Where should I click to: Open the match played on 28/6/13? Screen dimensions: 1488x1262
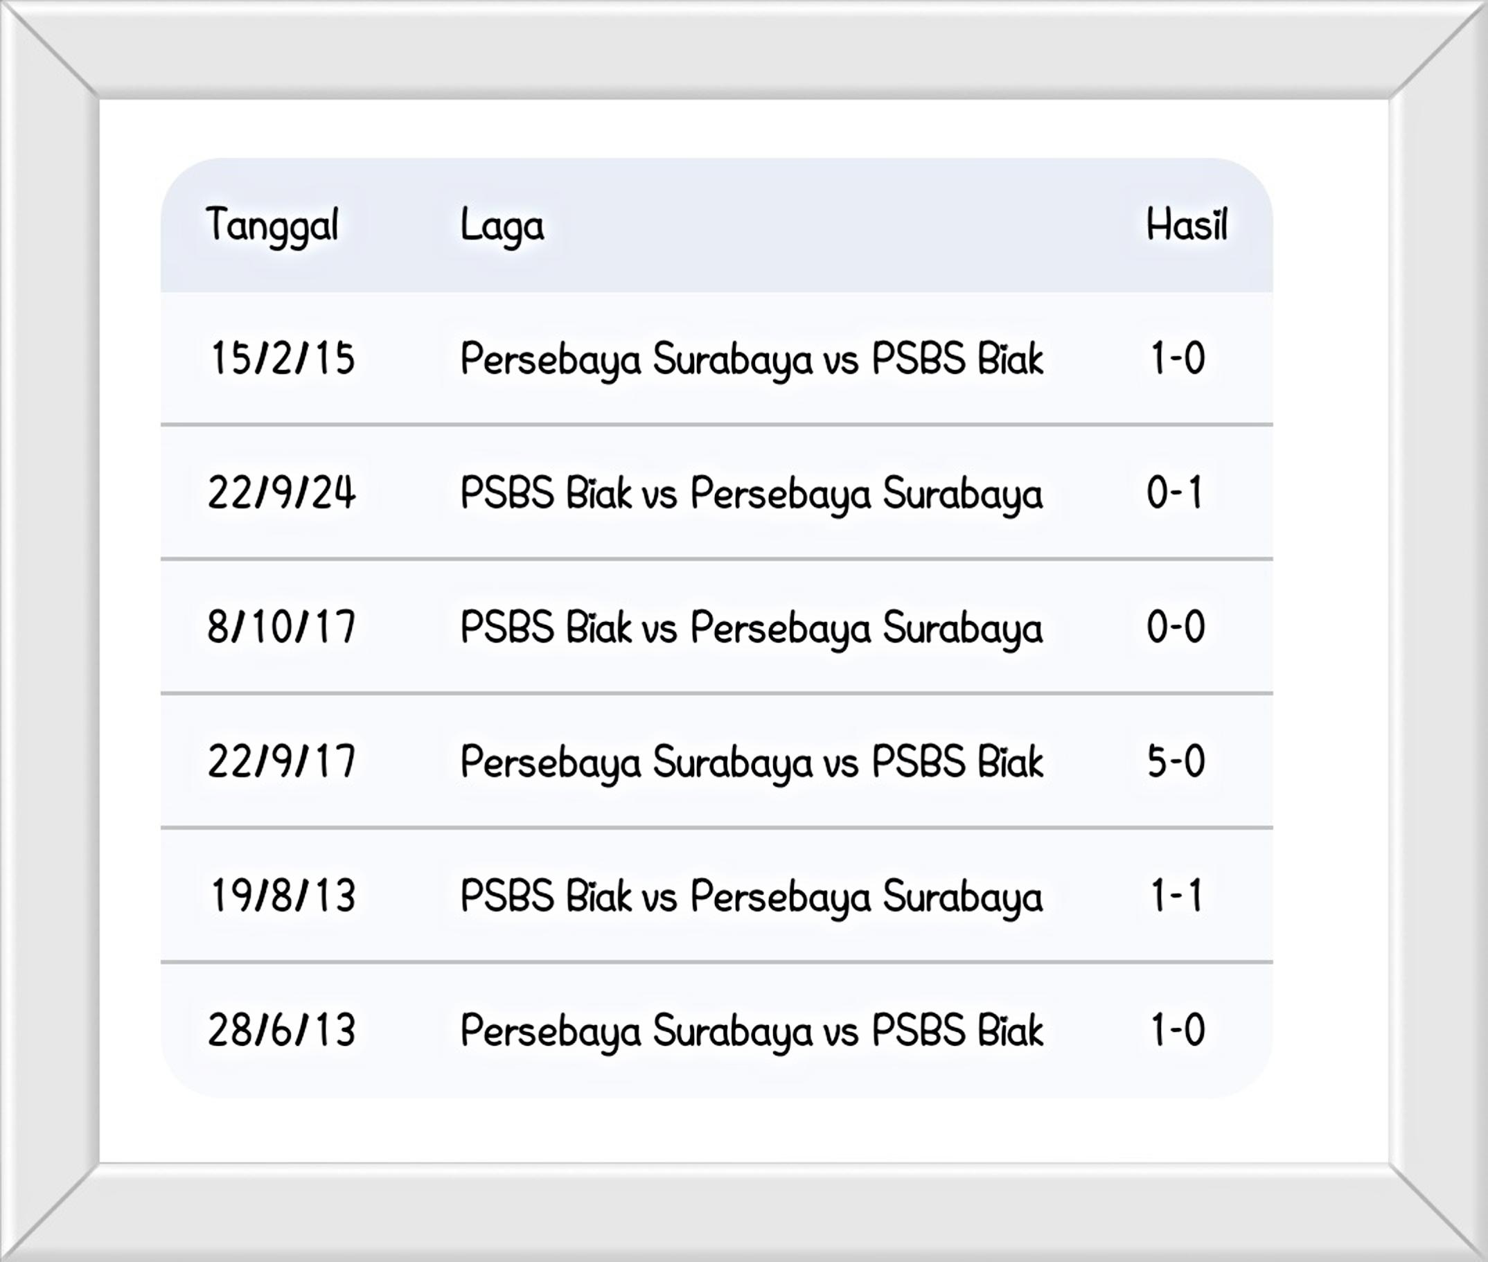tap(751, 1030)
